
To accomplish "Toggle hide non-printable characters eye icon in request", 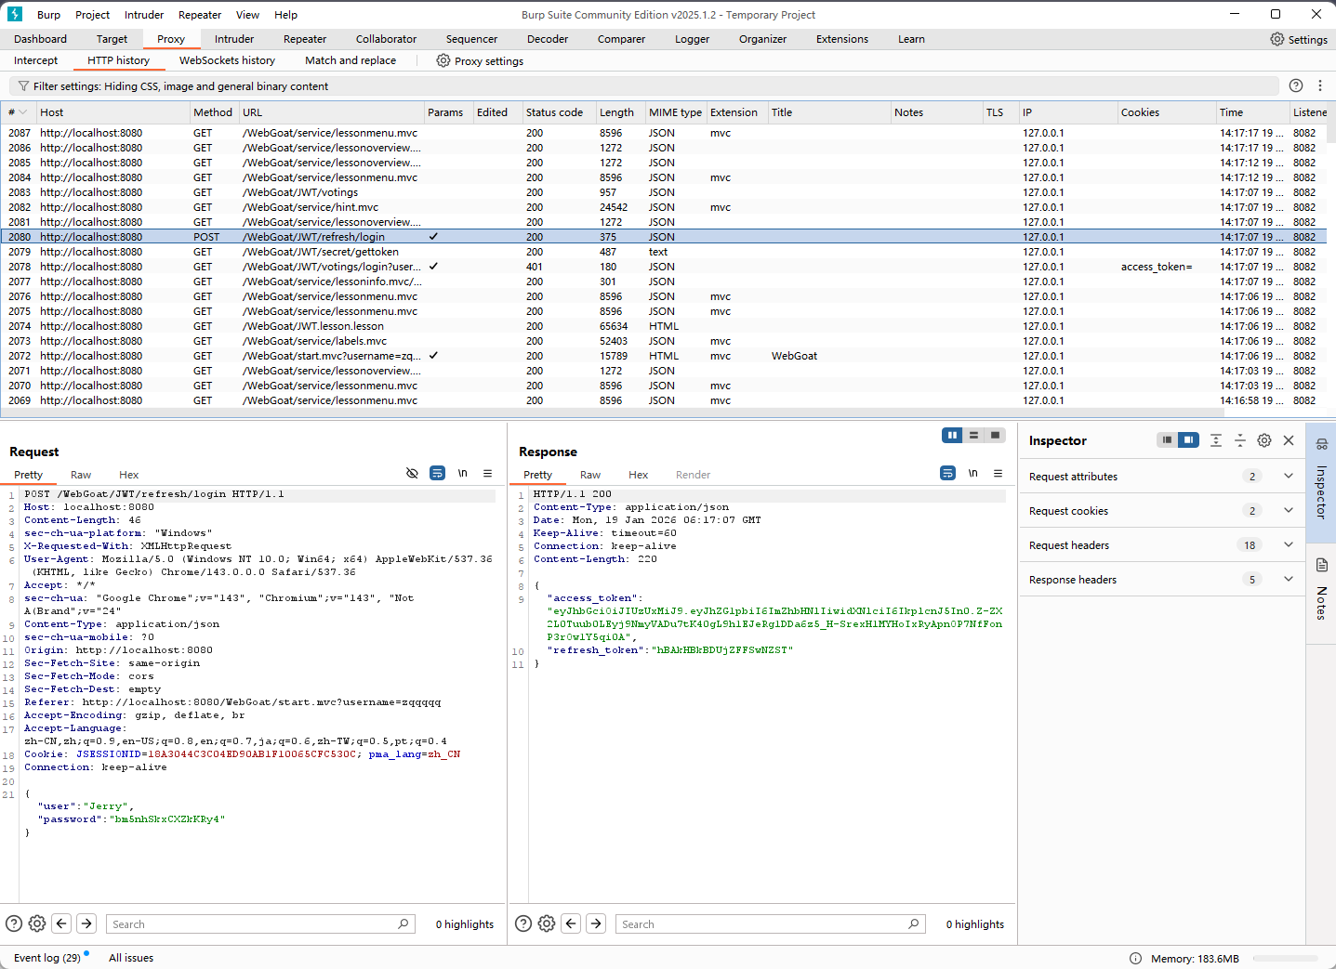I will tap(412, 474).
